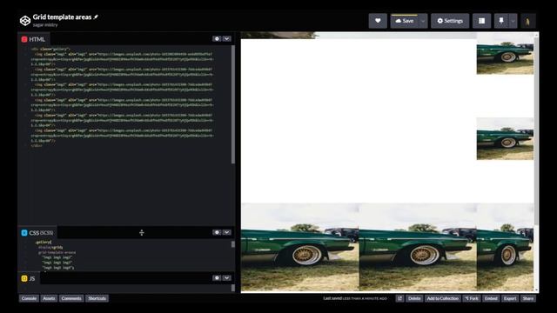Expand CSS editor dropdown chevron
The image size is (557, 313).
tap(226, 232)
